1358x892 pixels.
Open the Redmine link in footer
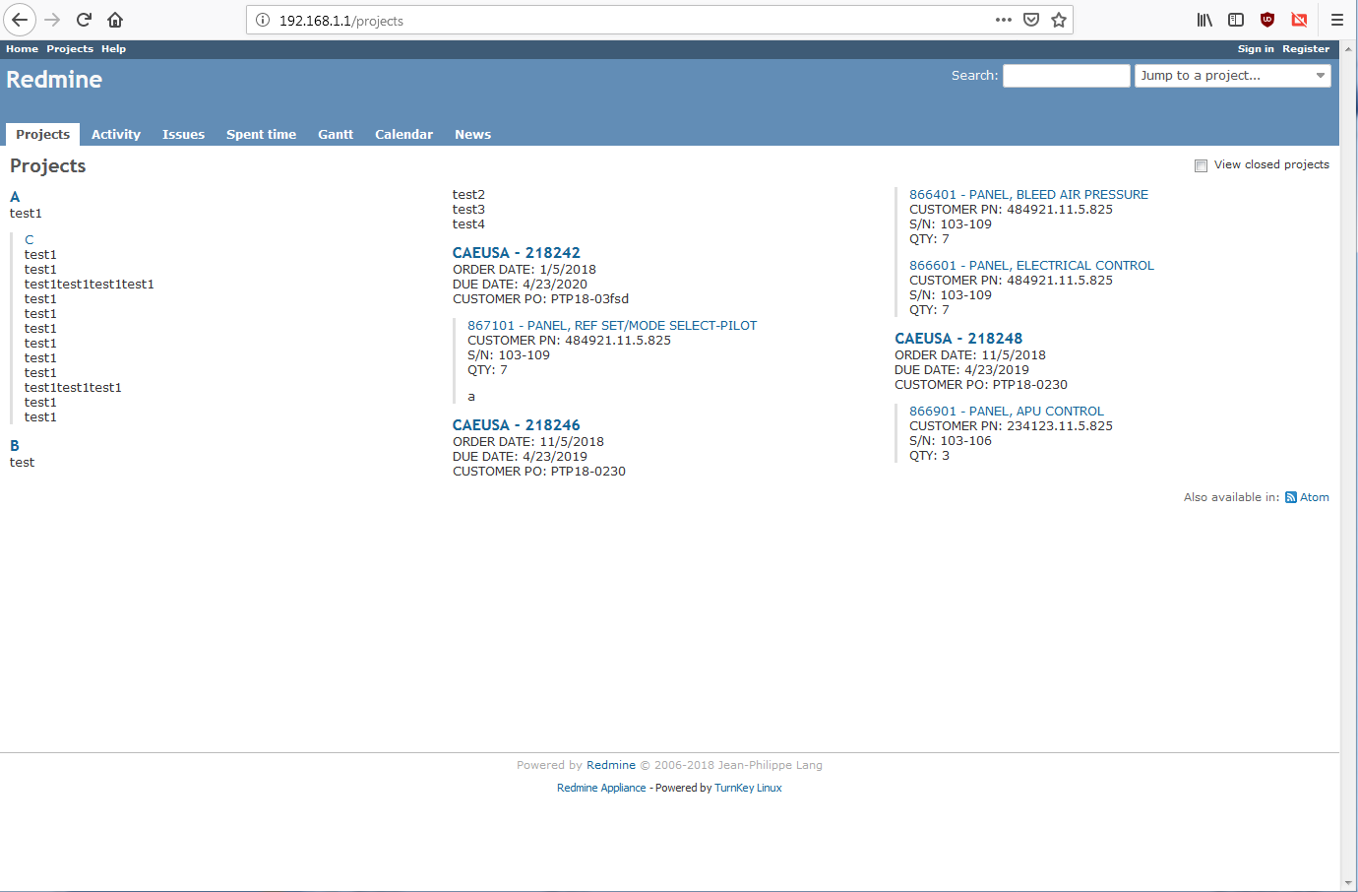coord(611,765)
